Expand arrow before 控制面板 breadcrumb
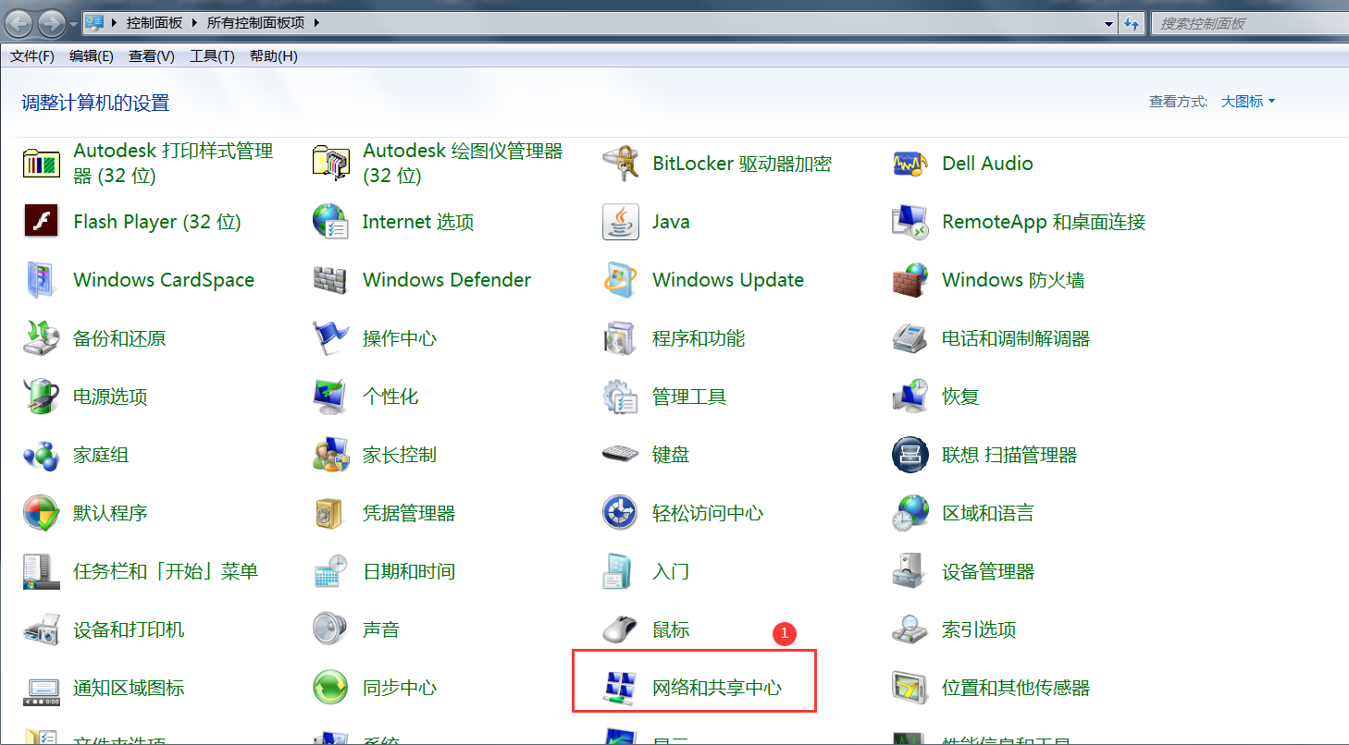Viewport: 1349px width, 745px height. click(115, 23)
